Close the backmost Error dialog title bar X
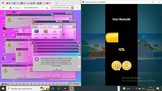The image size is (162, 91). click(x=75, y=40)
